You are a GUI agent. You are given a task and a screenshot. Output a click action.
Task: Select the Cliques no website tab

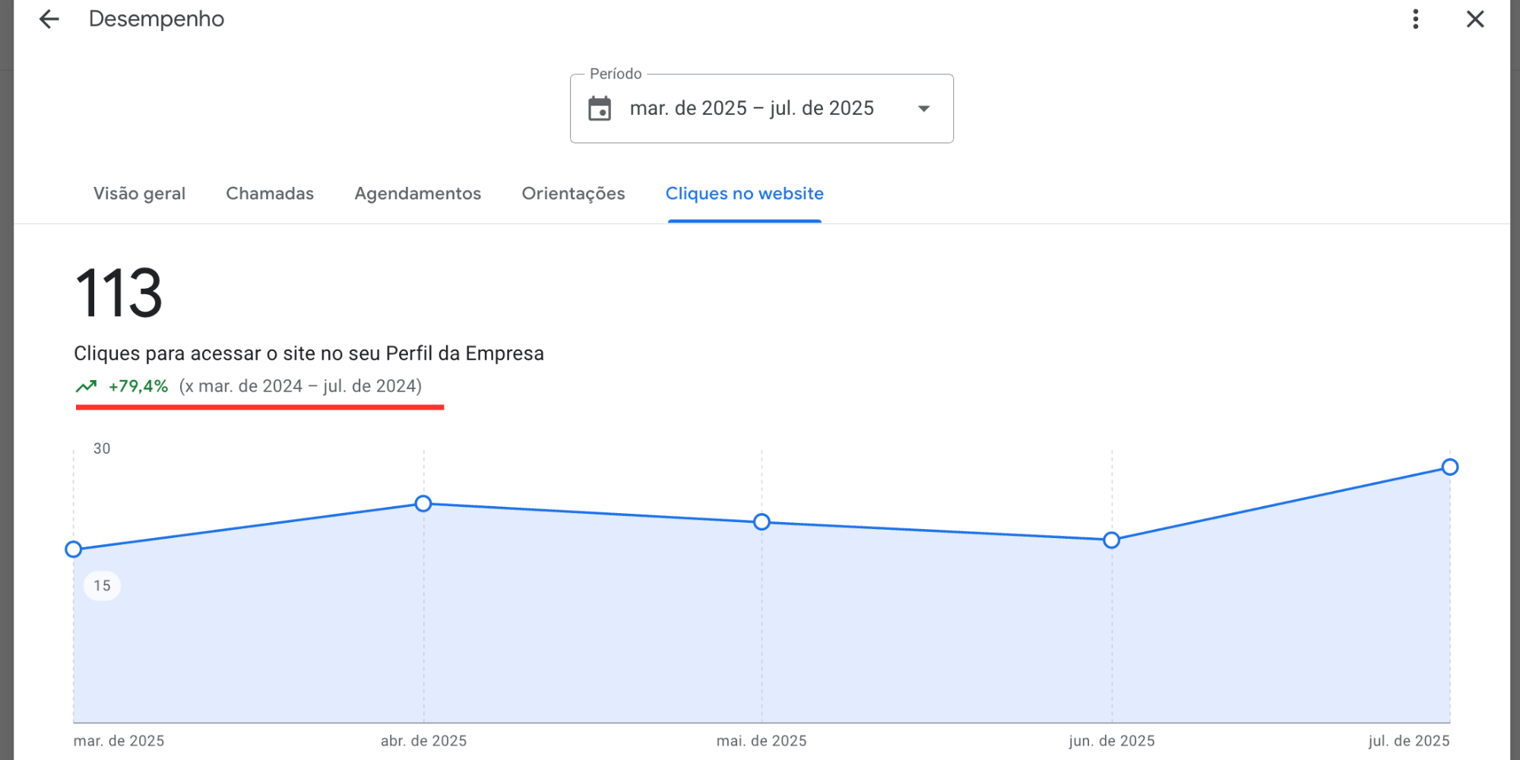pos(744,194)
